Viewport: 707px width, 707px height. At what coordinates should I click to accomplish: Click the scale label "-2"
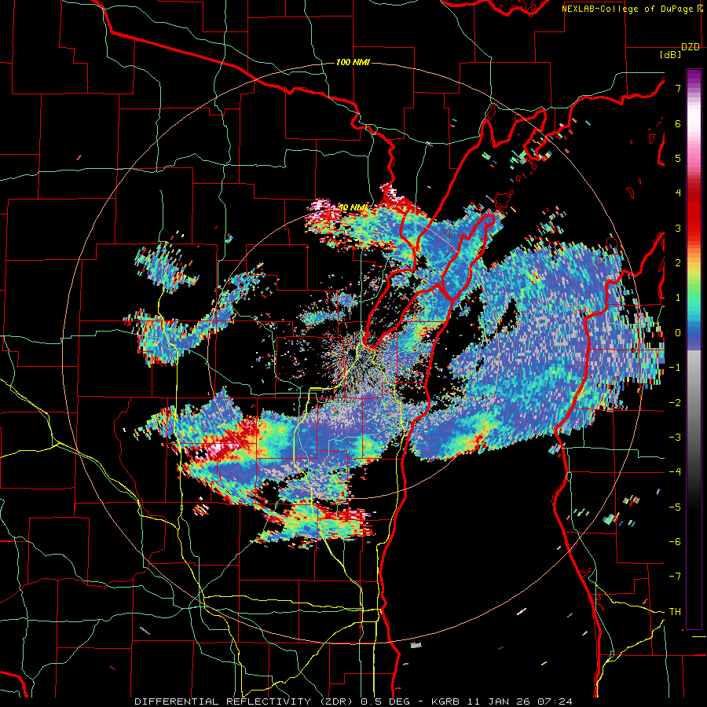[x=675, y=402]
